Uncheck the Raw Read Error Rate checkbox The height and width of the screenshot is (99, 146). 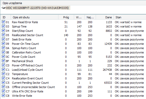click(x=3, y=22)
